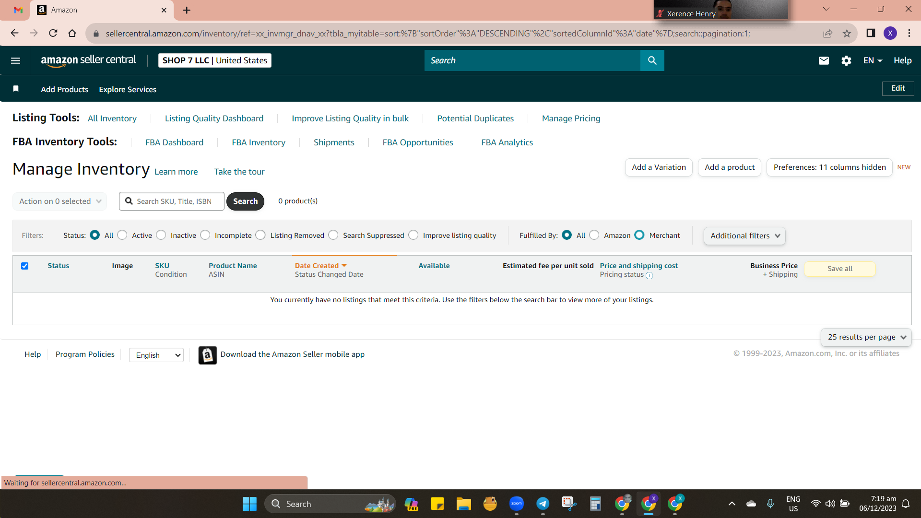This screenshot has height=518, width=921.
Task: Open the English language dropdown in footer
Action: (x=156, y=355)
